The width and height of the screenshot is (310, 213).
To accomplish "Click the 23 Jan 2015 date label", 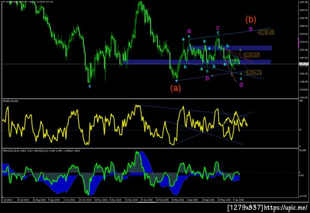I will pyautogui.click(x=147, y=200).
